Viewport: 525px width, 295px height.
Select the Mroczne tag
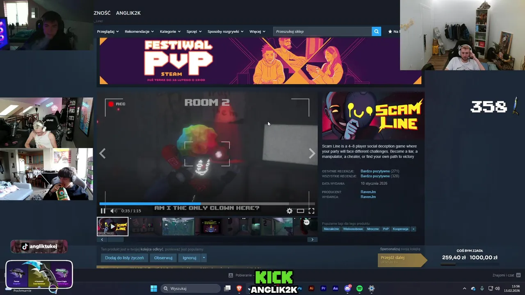[x=373, y=229]
